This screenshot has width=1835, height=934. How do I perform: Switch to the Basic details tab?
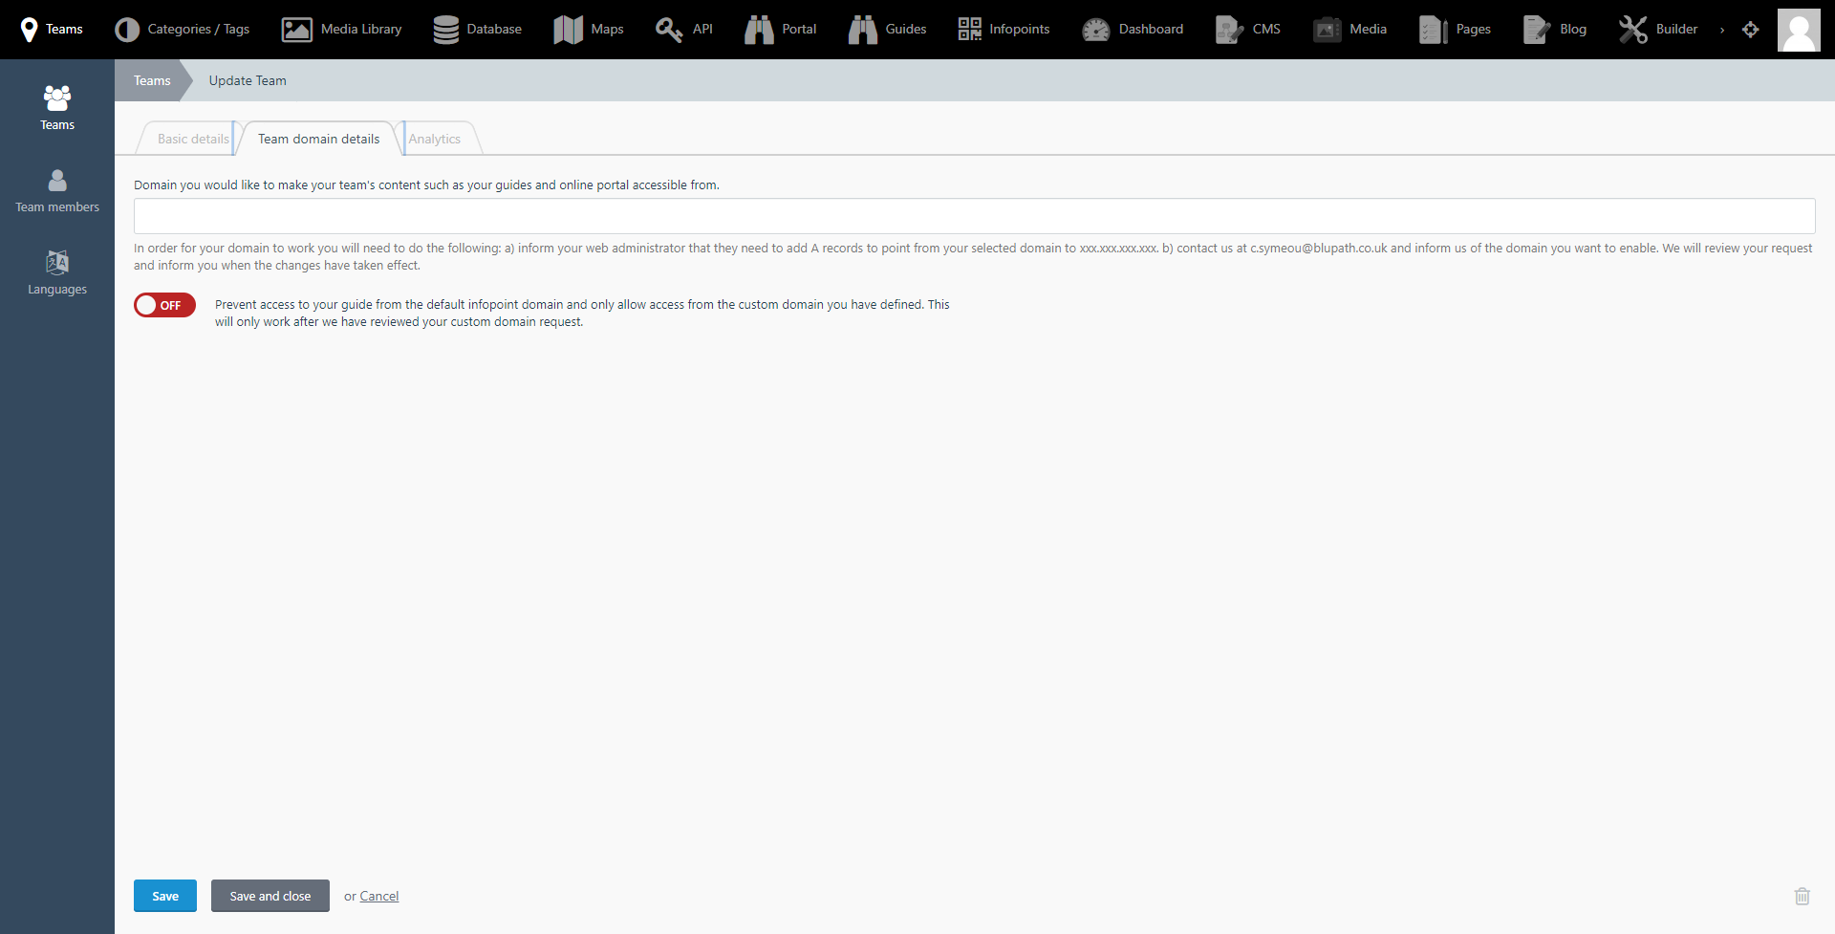192,139
